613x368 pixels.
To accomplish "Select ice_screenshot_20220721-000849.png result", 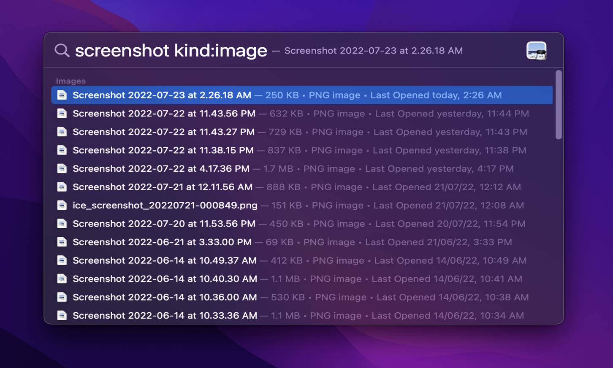I will (302, 205).
